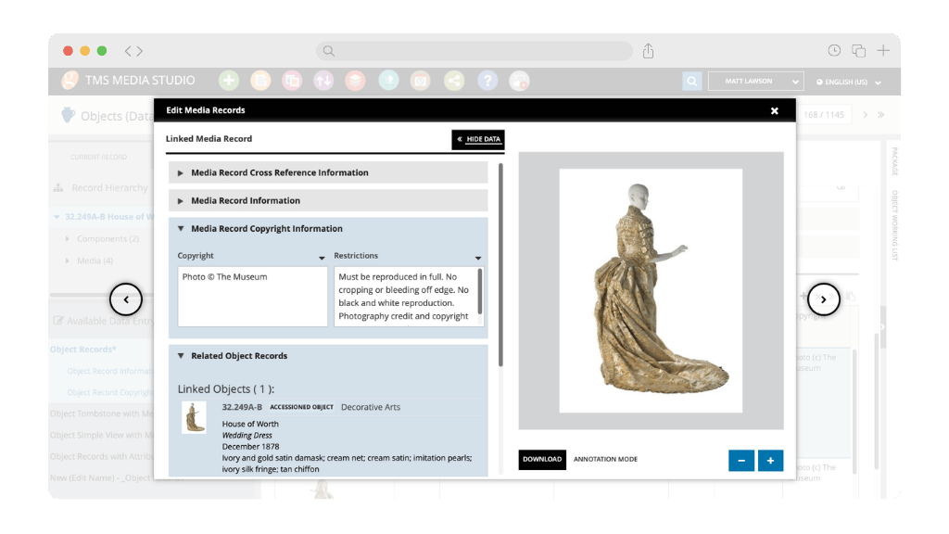The width and height of the screenshot is (949, 534).
Task: Click Object Records* in background list
Action: [82, 350]
